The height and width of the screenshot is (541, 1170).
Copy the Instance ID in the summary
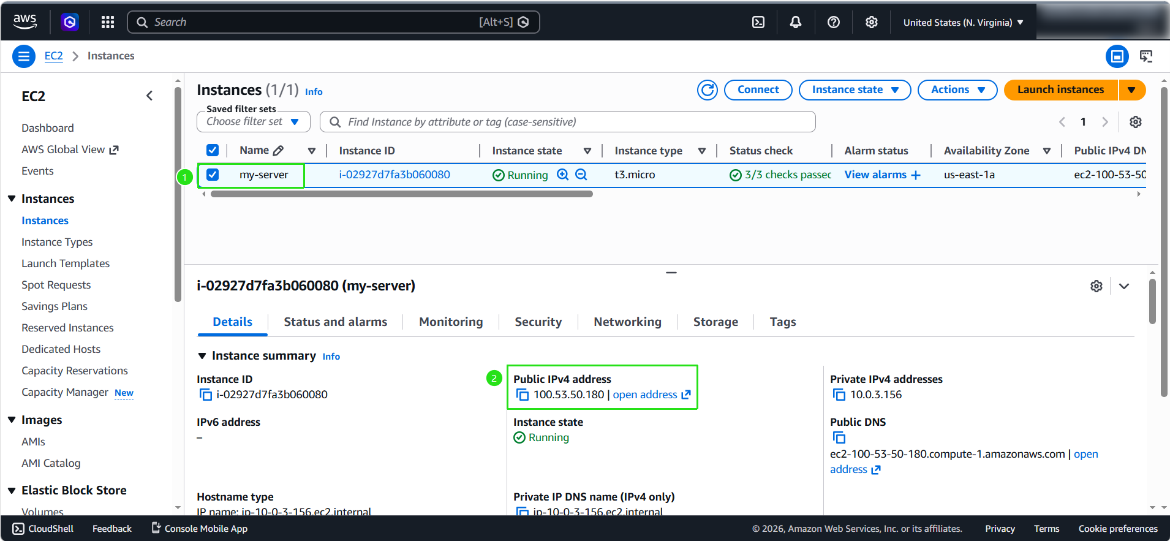(206, 395)
